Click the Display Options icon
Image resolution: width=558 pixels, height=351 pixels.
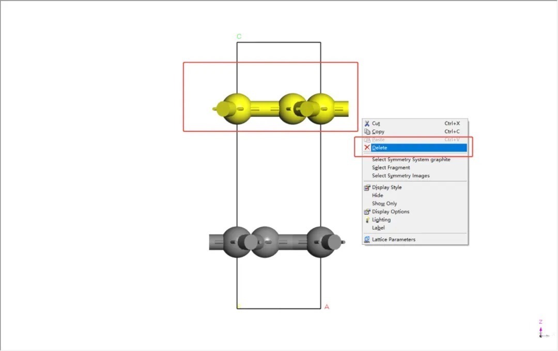367,212
